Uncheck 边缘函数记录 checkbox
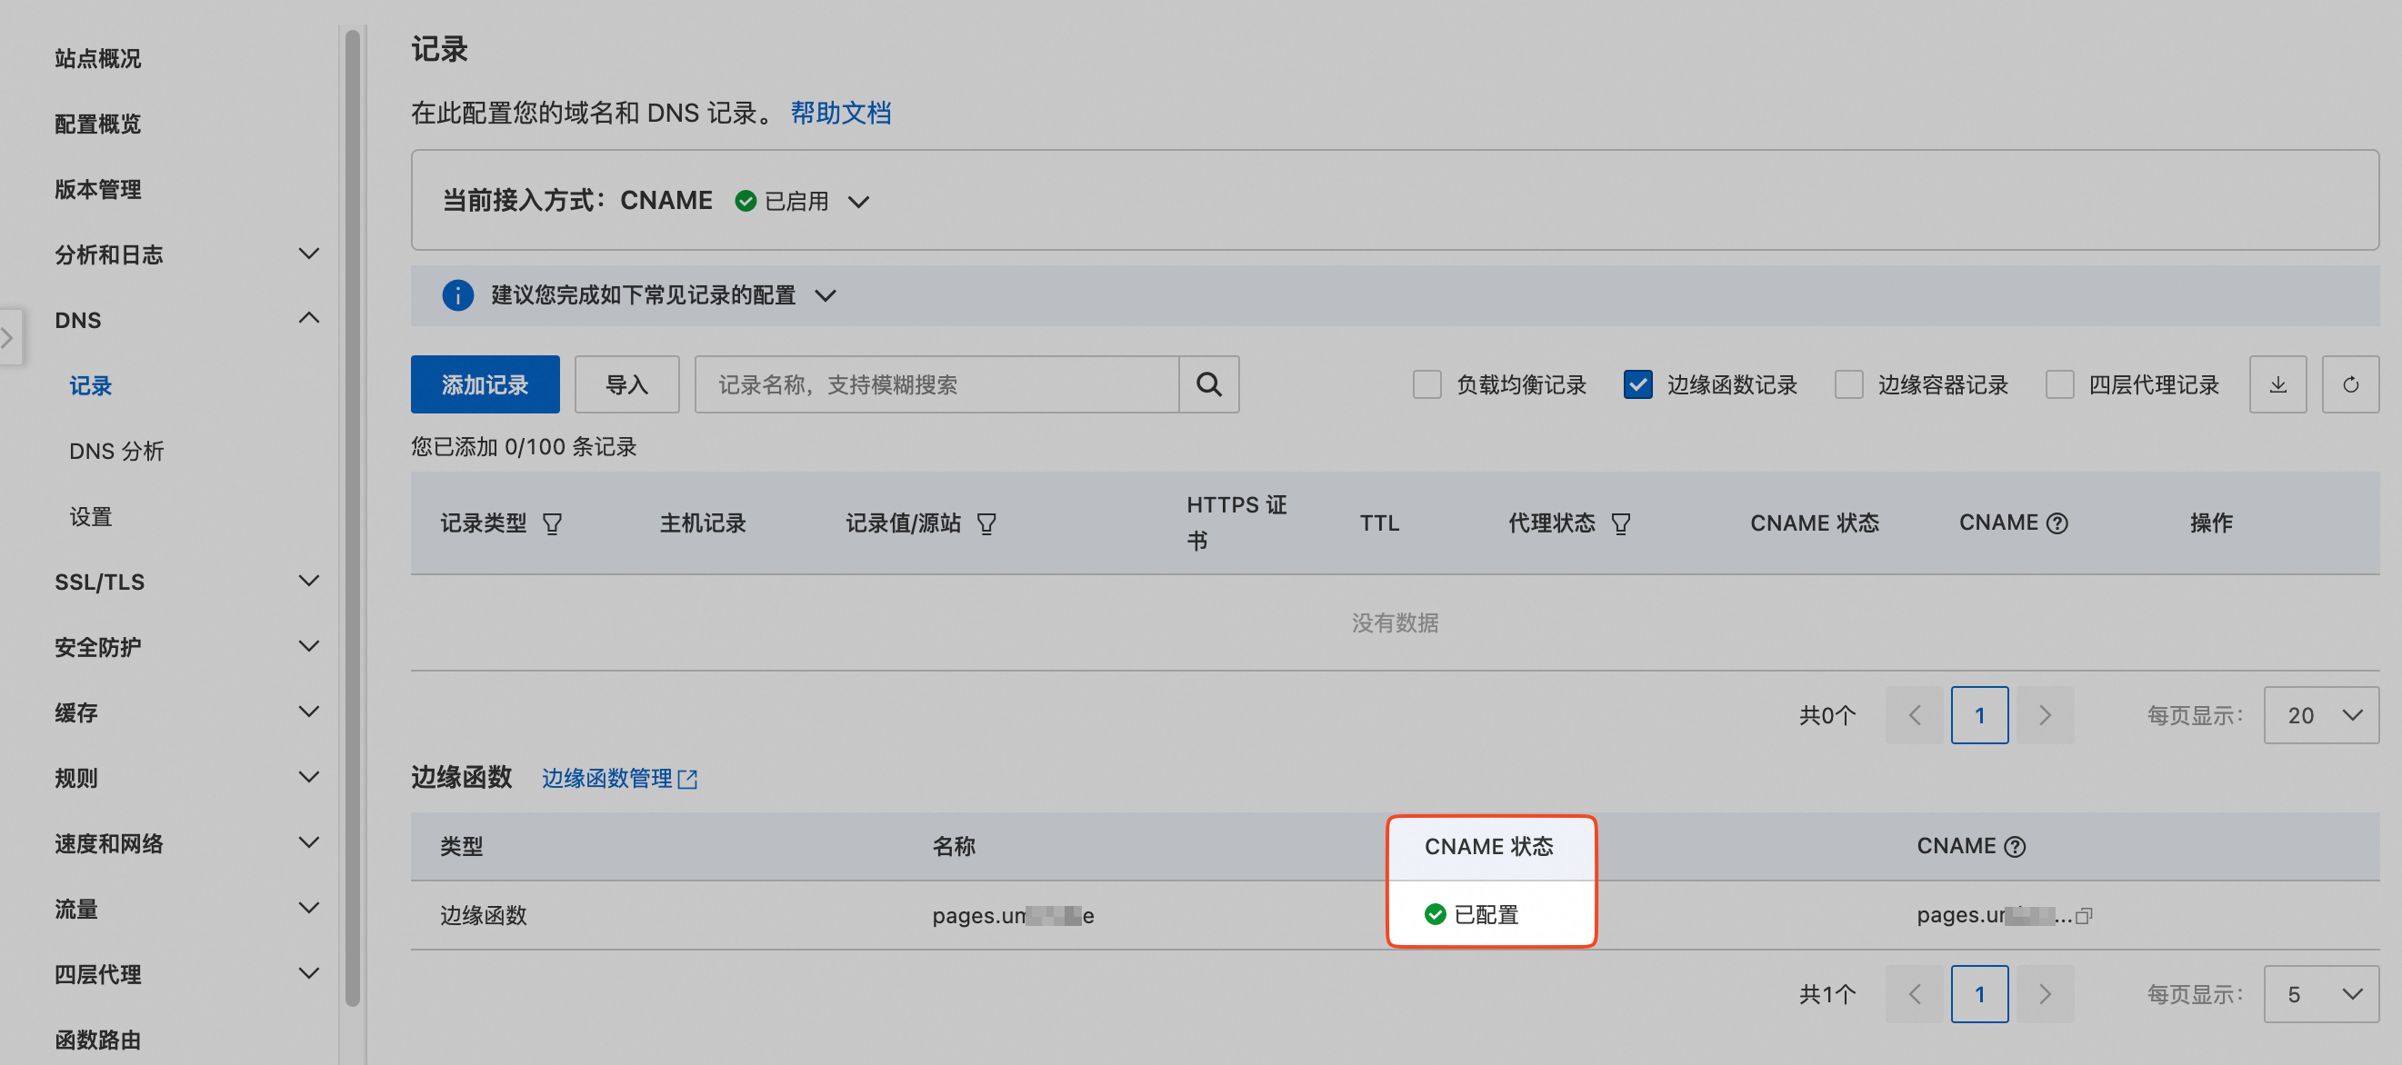Screen dimensions: 2402x1065 tap(1637, 384)
